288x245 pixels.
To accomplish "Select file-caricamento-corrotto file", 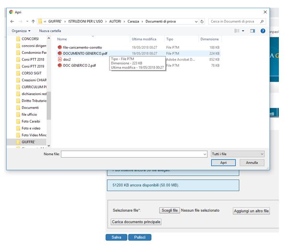I will pos(82,47).
